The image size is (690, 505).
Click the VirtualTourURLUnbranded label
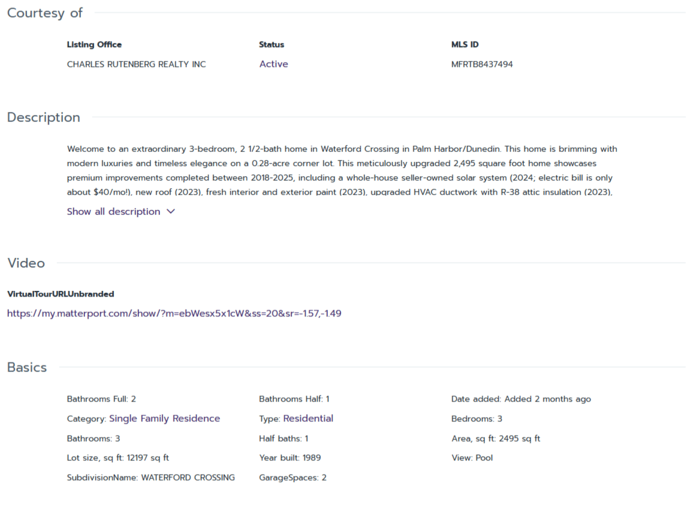(x=61, y=294)
